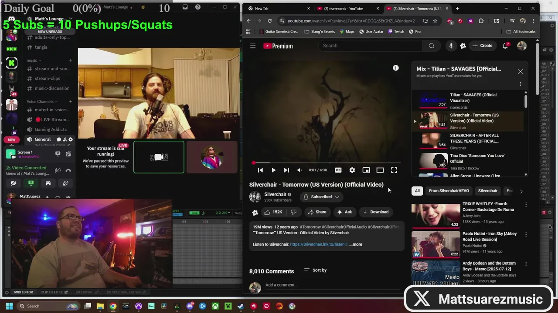Open the YouTube account avatar menu
Image resolution: width=558 pixels, height=313 pixels.
(522, 46)
